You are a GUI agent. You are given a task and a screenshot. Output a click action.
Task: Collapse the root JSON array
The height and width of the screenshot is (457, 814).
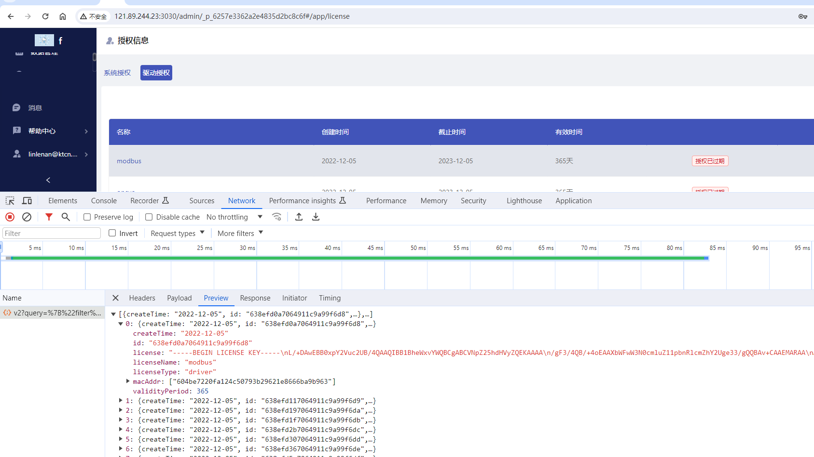click(x=113, y=314)
